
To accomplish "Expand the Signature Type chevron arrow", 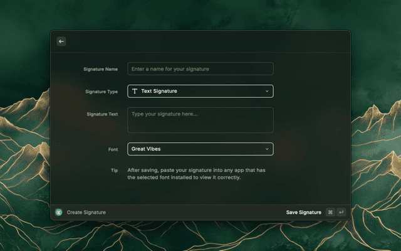I will point(267,92).
